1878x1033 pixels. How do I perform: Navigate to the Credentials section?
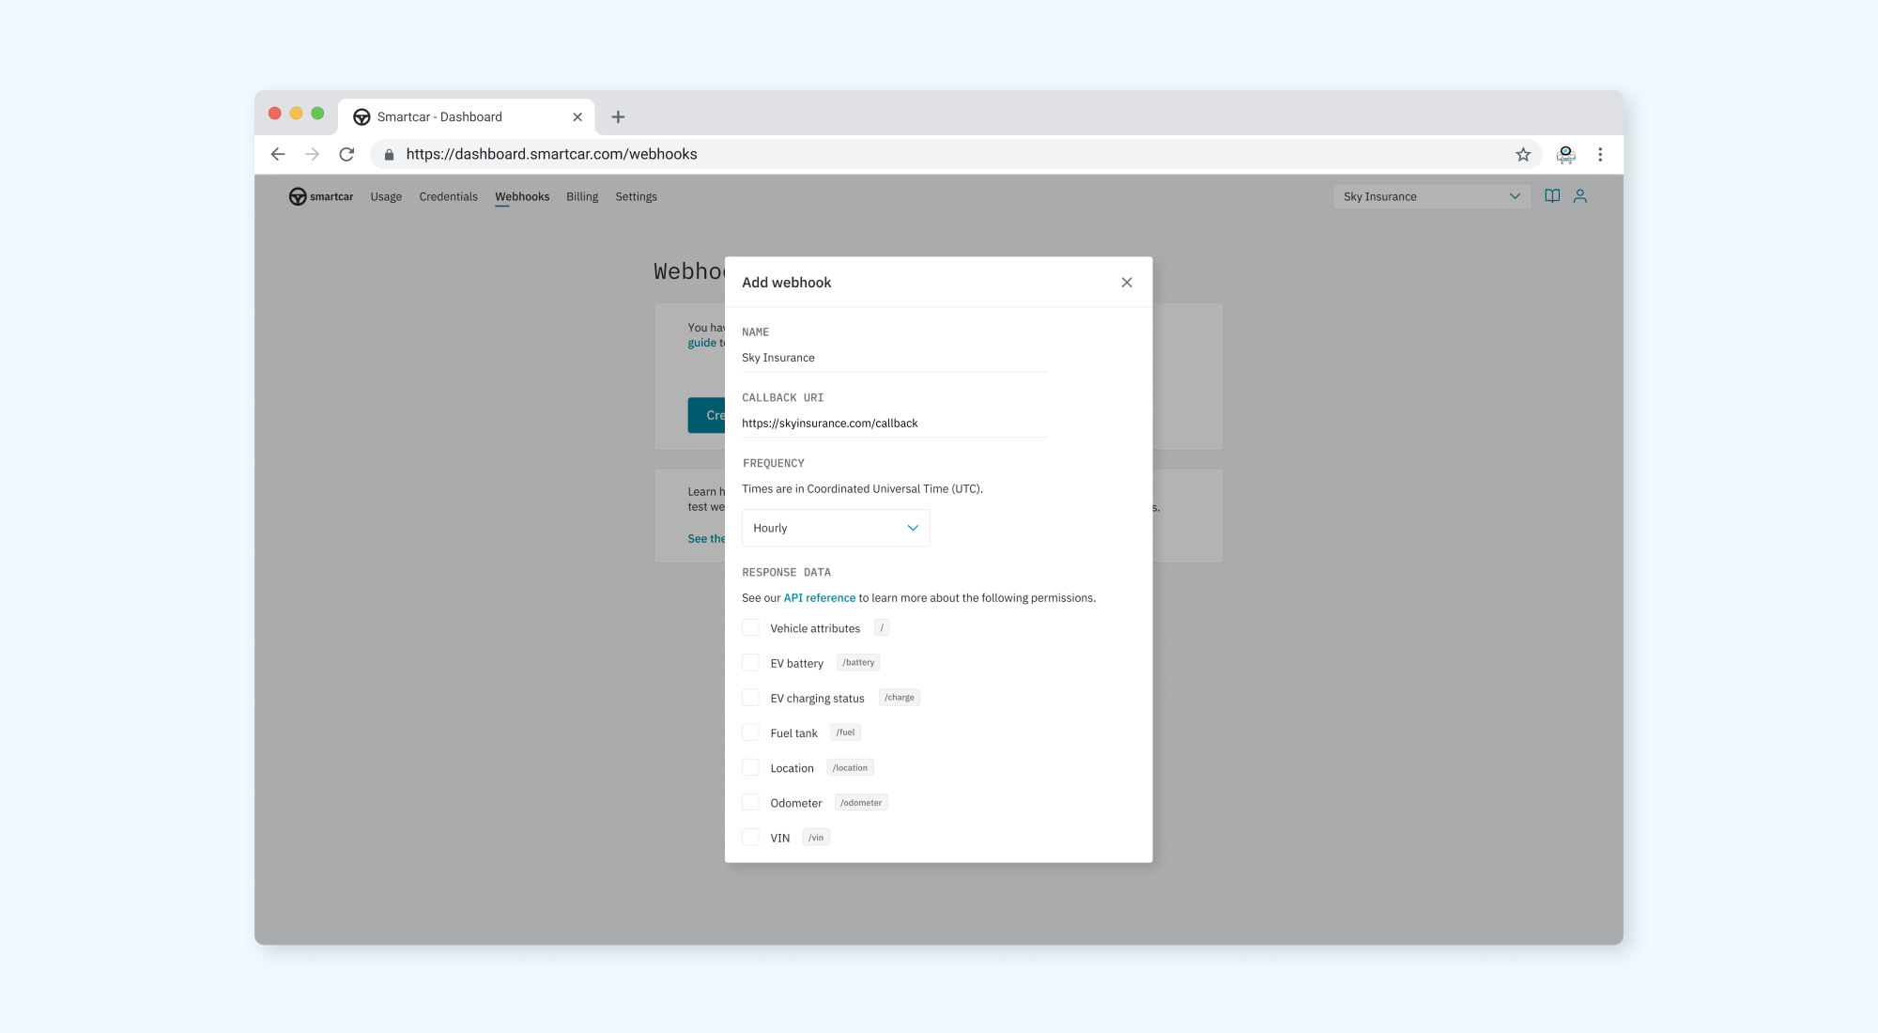448,196
